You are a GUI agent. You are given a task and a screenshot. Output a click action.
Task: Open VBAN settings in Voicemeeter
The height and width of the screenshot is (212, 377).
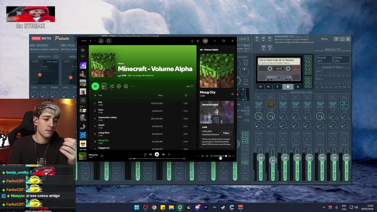pyautogui.click(x=242, y=39)
